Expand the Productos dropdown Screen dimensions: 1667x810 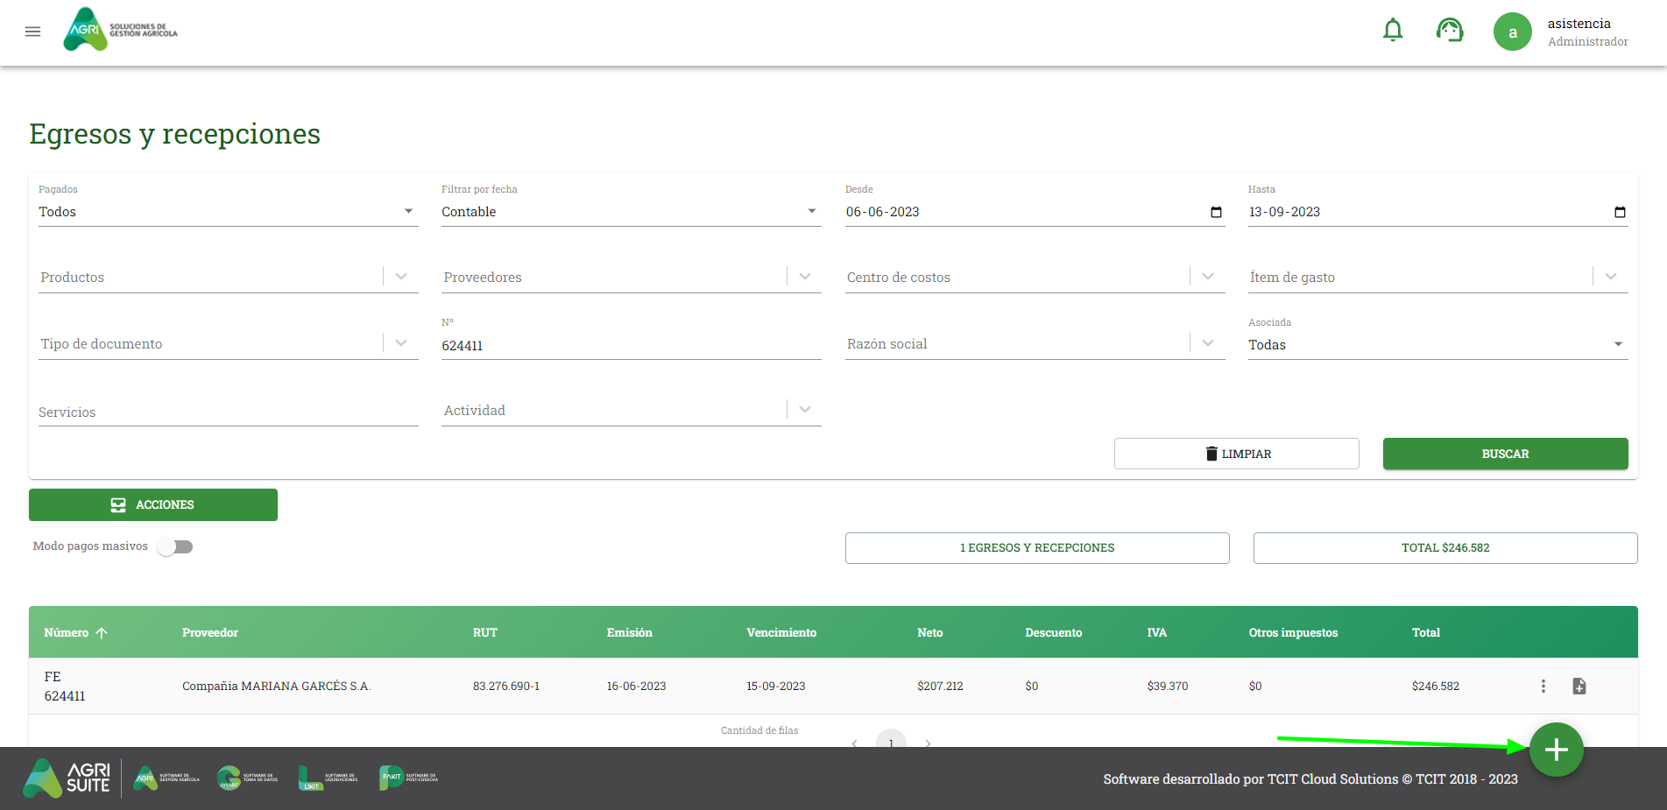coord(401,277)
